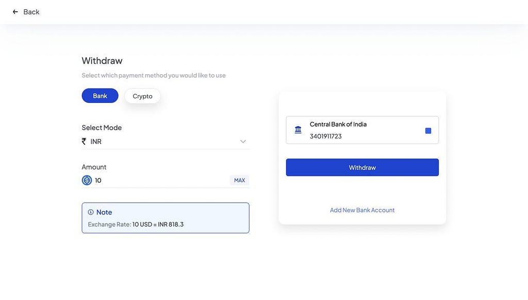Open the Add New Bank Account link

(362, 210)
